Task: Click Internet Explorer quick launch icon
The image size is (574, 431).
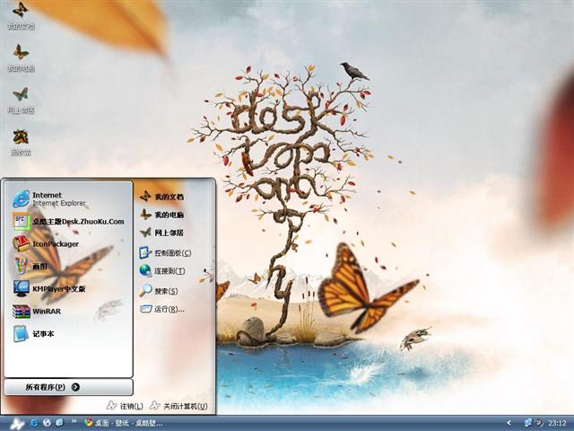Action: click(x=34, y=423)
